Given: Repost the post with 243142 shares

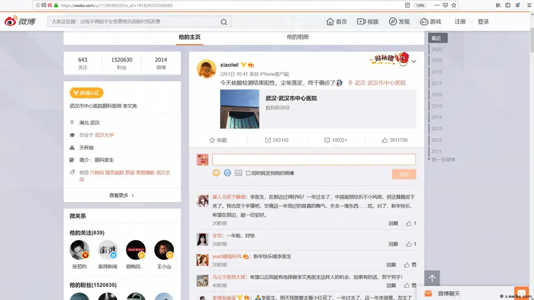Looking at the screenshot, I should point(277,140).
